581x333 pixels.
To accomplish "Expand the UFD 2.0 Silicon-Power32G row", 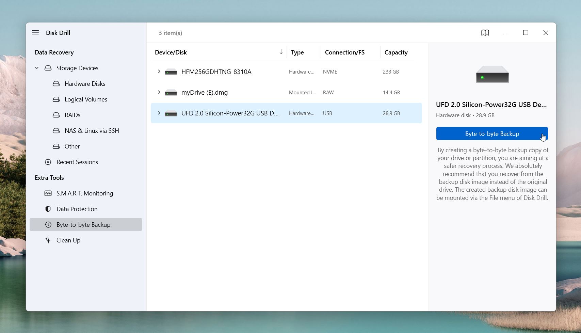I will [x=159, y=113].
